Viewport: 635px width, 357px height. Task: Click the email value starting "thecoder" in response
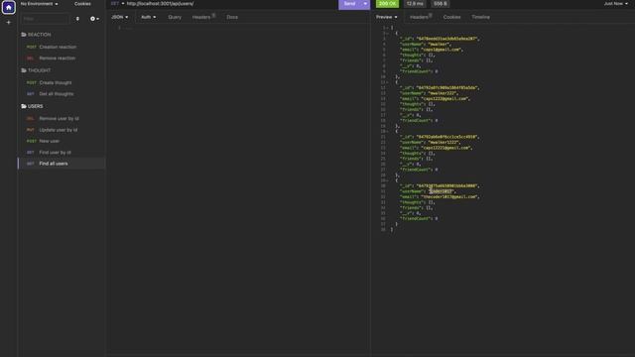click(449, 196)
